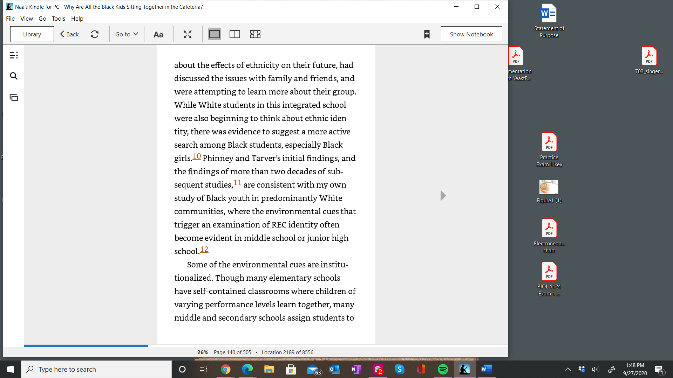Show hidden system tray icons
Viewport: 673px width, 378px height.
[x=567, y=369]
